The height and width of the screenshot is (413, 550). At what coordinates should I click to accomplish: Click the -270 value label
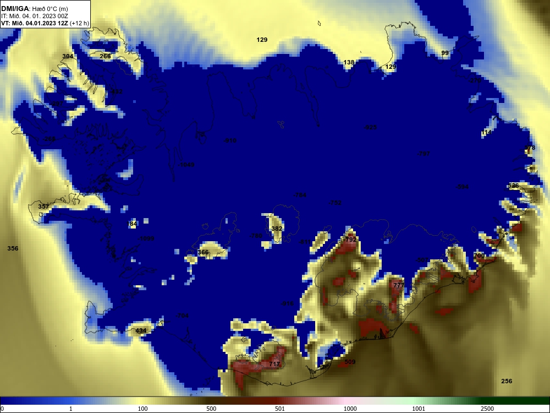pyautogui.click(x=474, y=80)
